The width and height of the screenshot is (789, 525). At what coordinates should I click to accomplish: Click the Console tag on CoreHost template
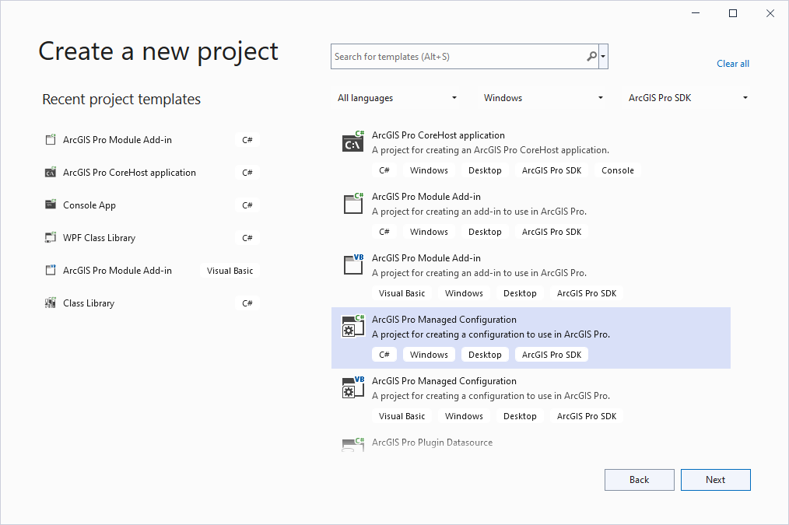(x=617, y=170)
